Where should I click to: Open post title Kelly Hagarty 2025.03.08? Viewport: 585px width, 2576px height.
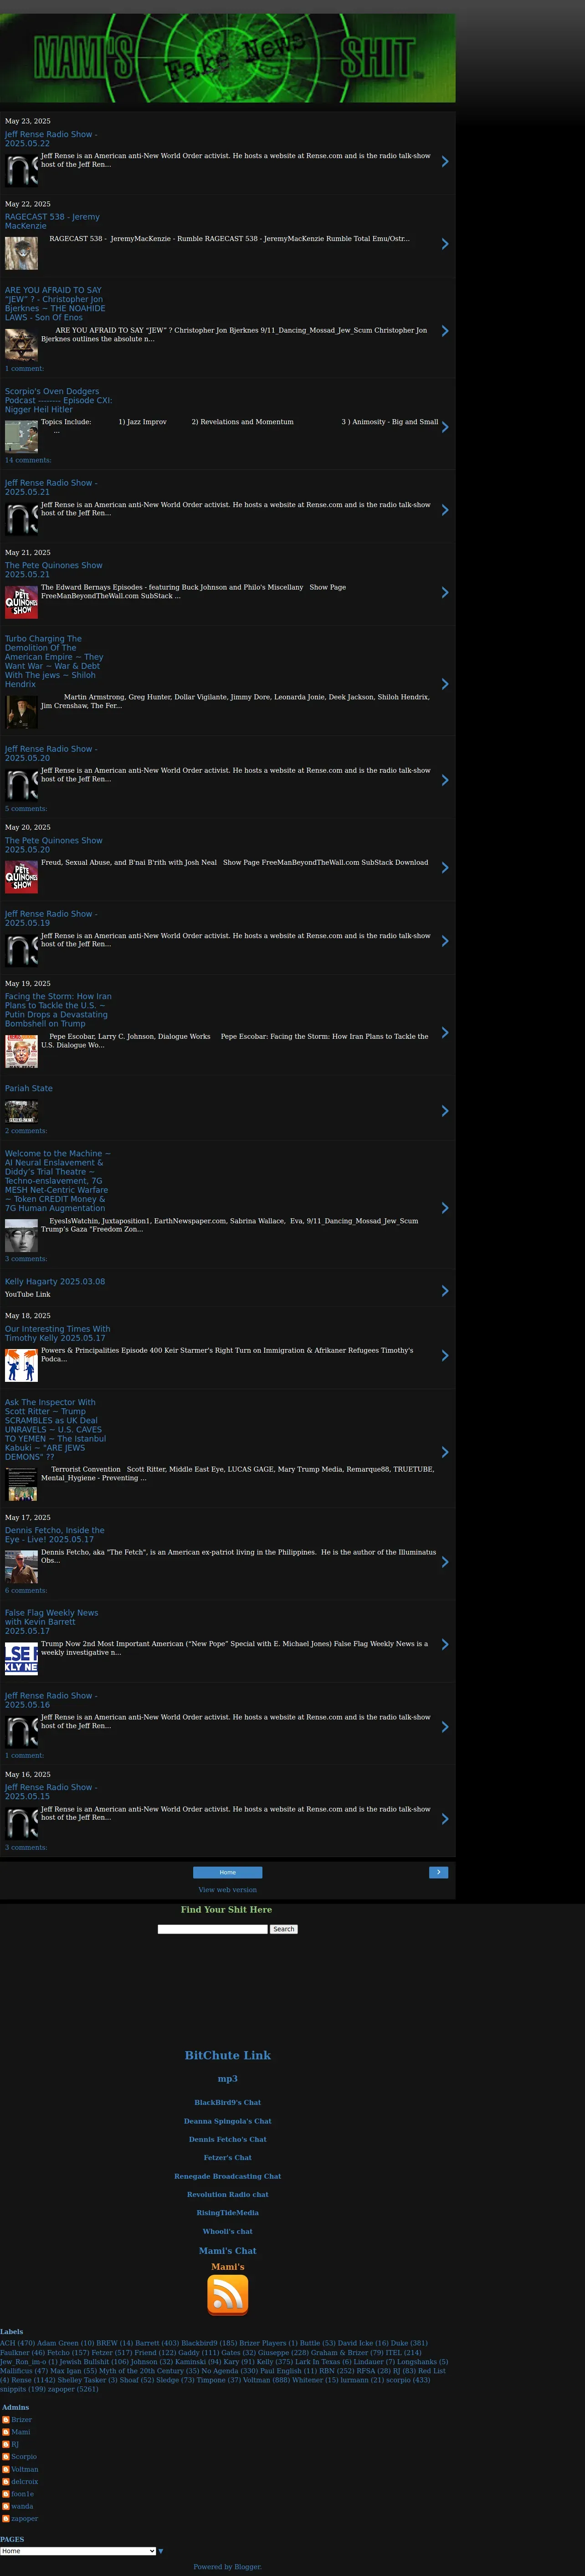click(x=55, y=1281)
